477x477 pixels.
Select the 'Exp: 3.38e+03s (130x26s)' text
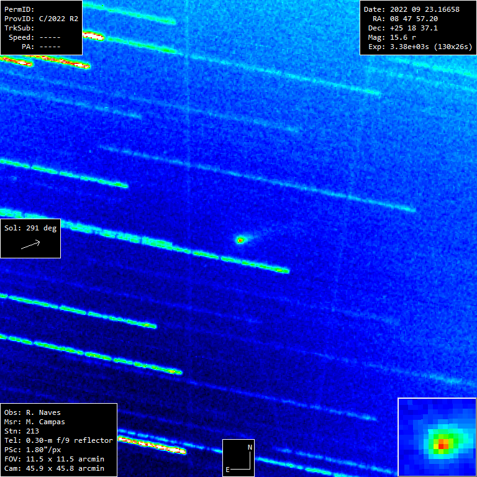(x=420, y=47)
